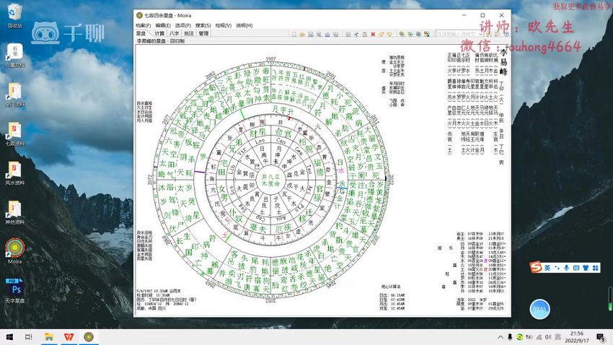Open the 风水资料 desktop folder
The image size is (613, 345).
15,173
